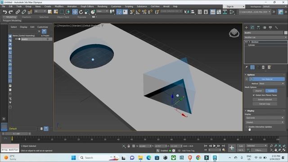Open the Hierarchy tab in command panel
This screenshot has width=288, height=162.
coord(258,27)
